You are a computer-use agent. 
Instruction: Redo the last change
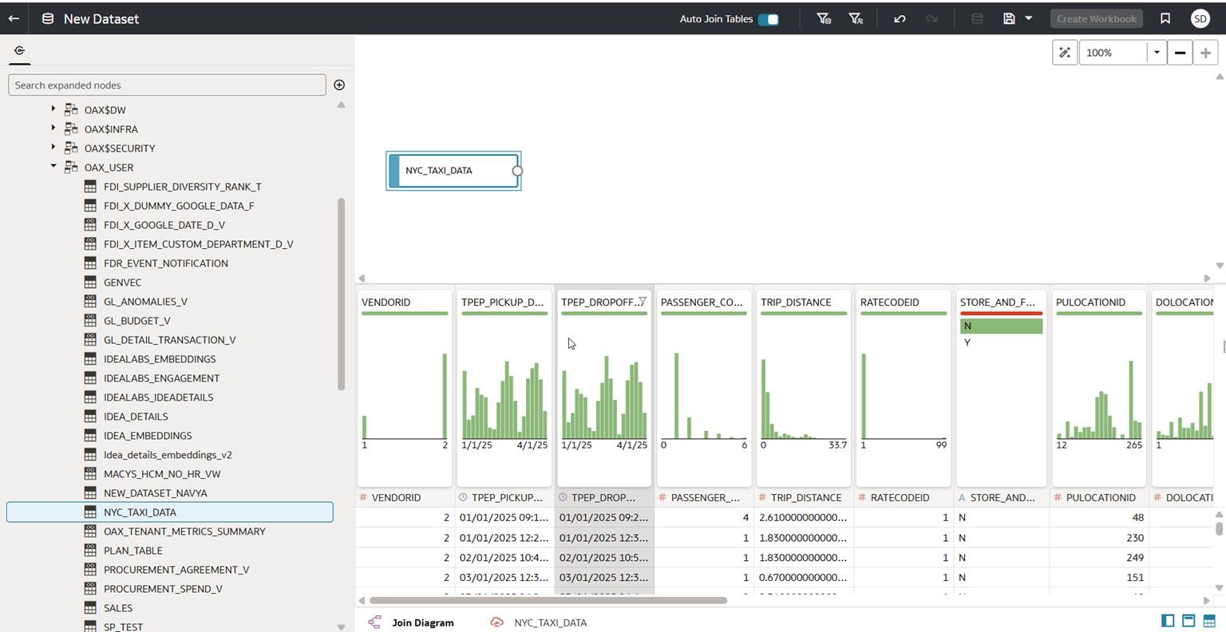tap(931, 18)
